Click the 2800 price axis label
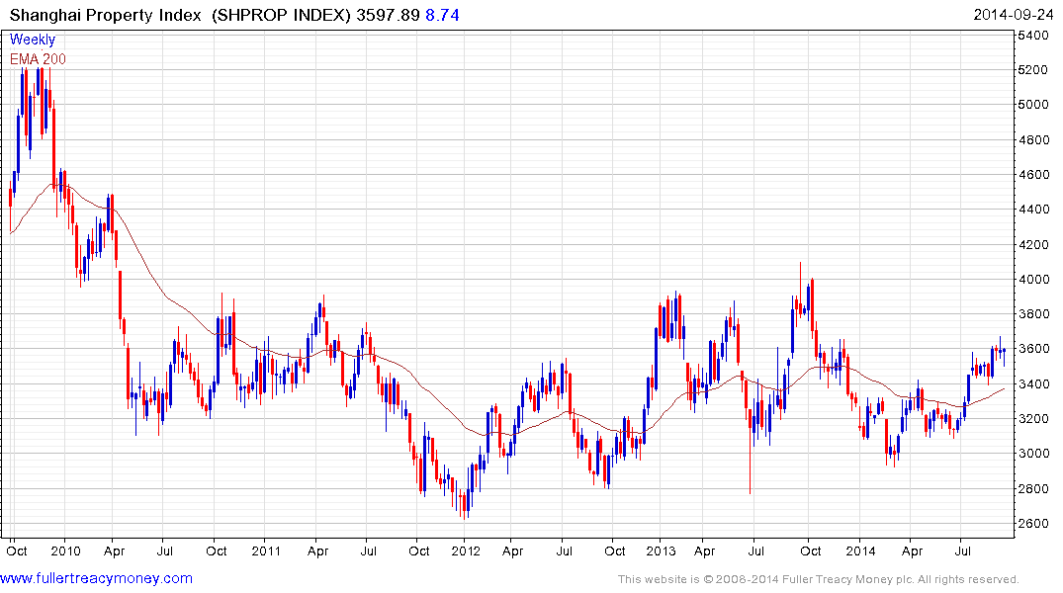 coord(1032,488)
